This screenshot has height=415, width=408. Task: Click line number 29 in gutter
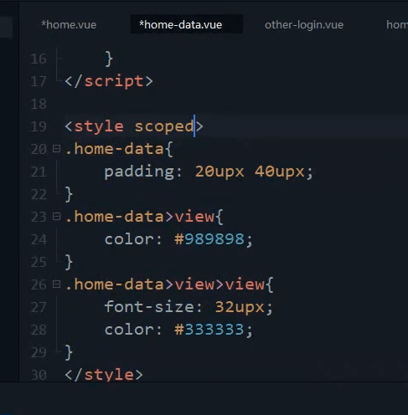click(x=39, y=353)
